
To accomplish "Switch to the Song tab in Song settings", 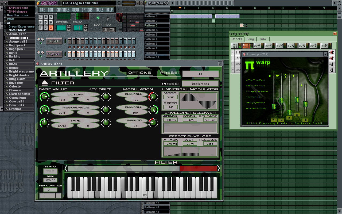I will coord(250,39).
